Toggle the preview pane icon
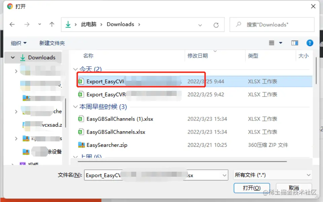The width and height of the screenshot is (323, 202). click(295, 43)
